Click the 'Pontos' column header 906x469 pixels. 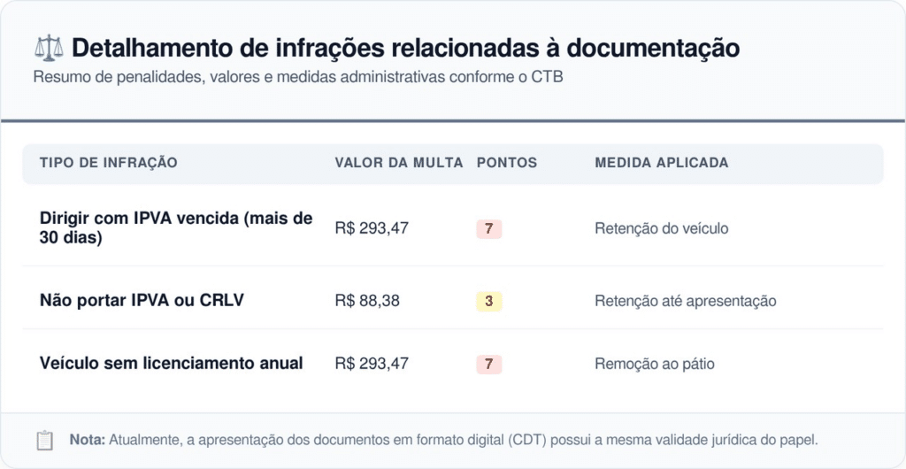(x=506, y=163)
